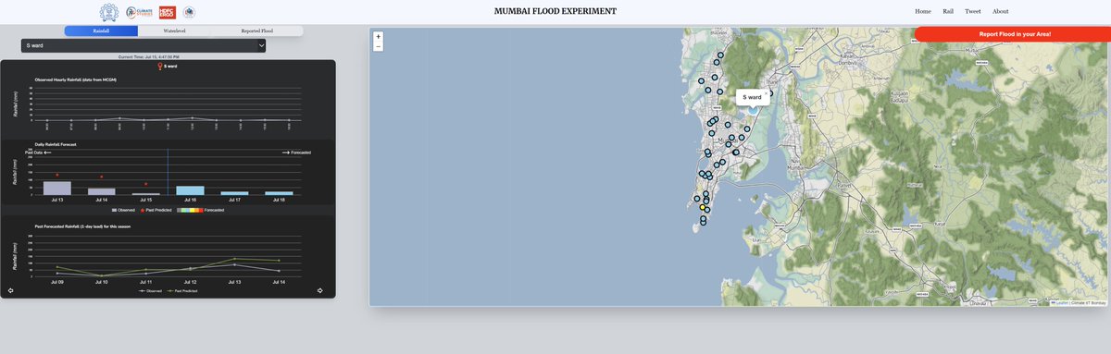Toggle Past Predicted legend in daily forecast chart
Screen dimensions: 1111x354
[156, 210]
